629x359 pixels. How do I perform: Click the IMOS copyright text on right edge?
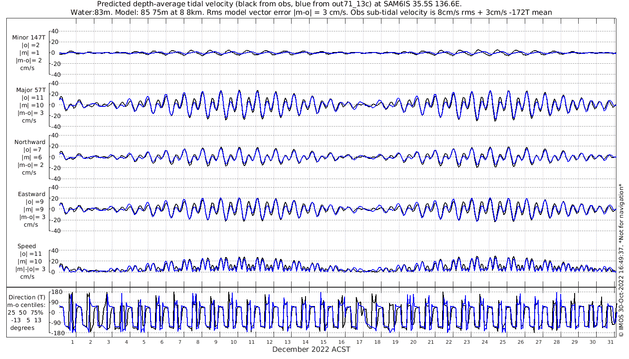point(621,260)
